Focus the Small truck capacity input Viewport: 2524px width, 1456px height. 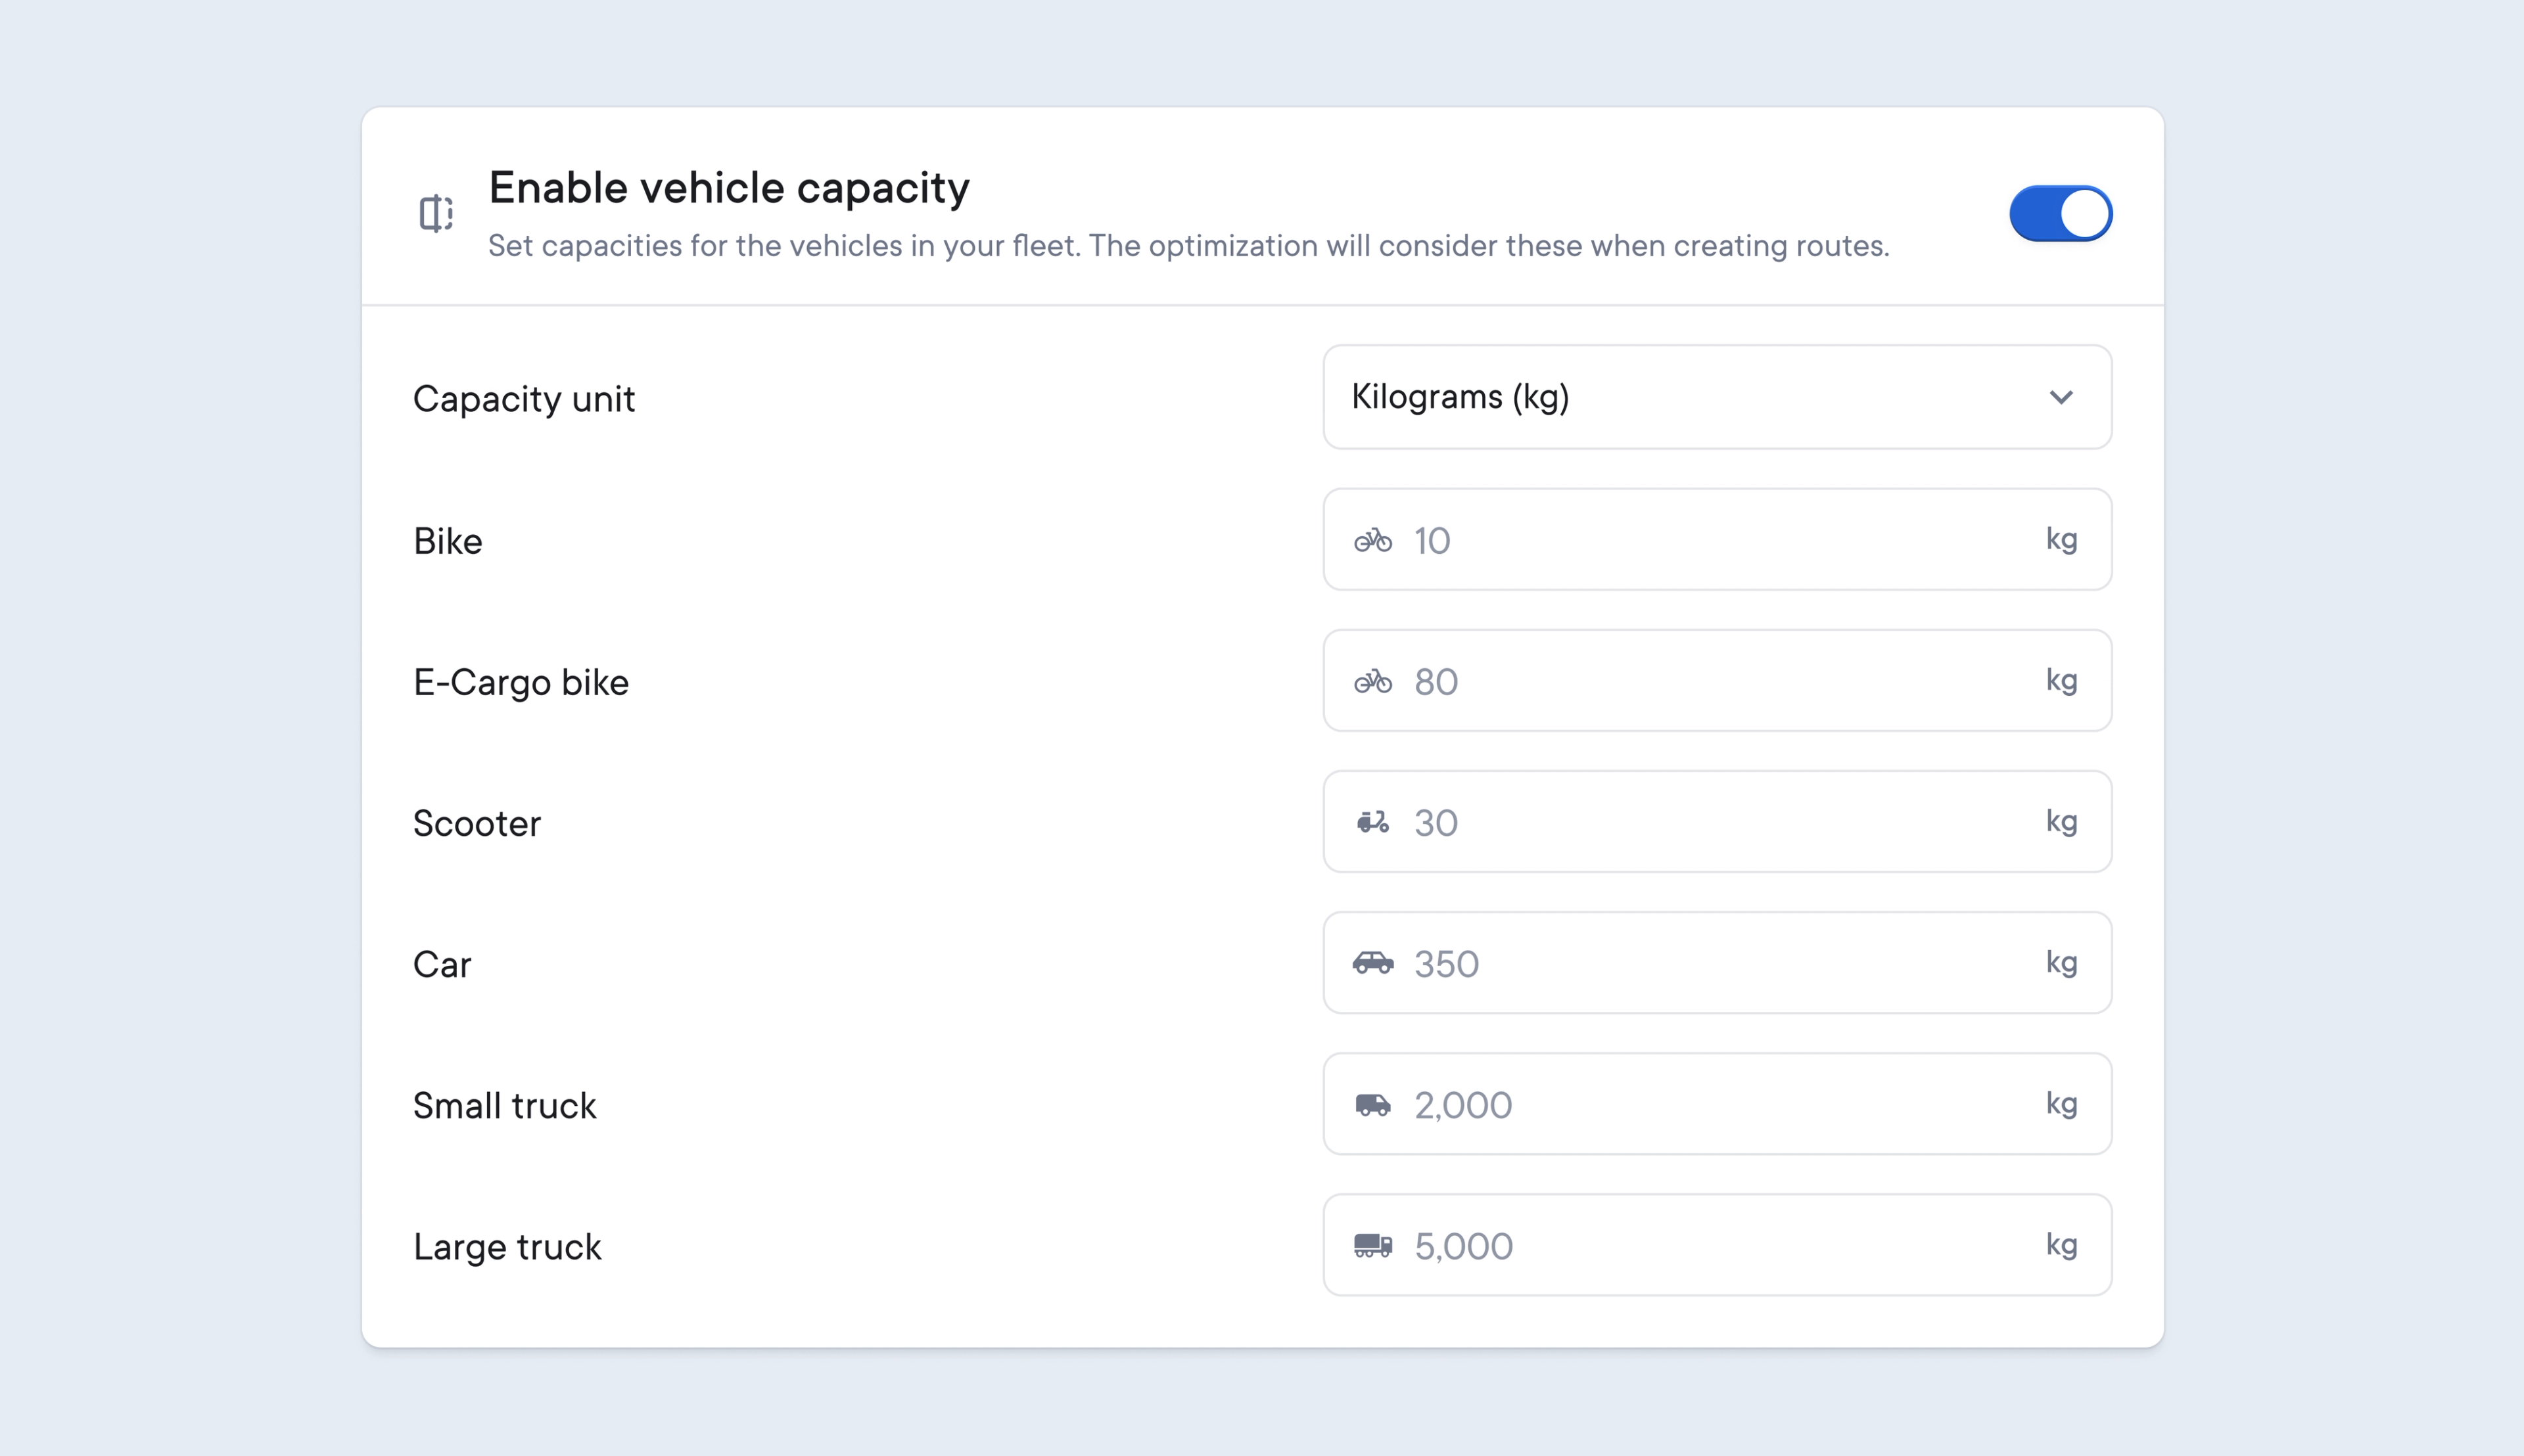1717,1104
